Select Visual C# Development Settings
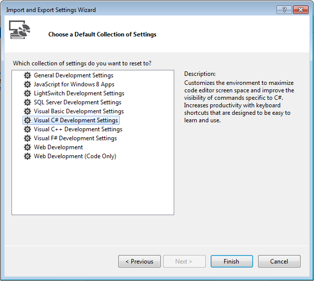The image size is (314, 281). [76, 120]
